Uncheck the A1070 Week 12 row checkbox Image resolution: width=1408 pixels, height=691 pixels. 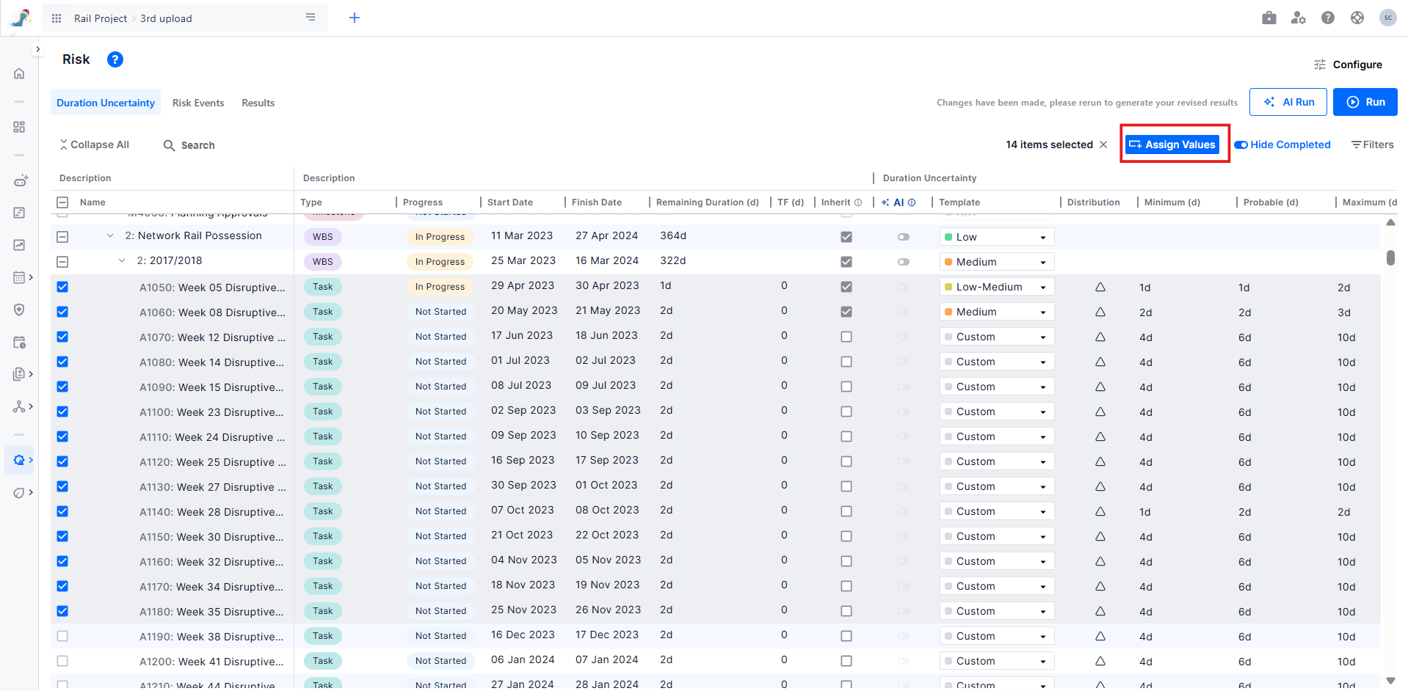click(x=62, y=337)
